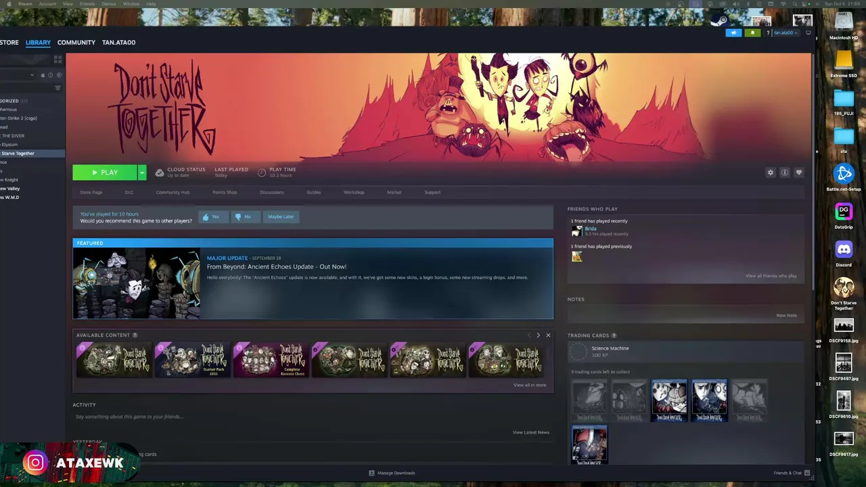
Task: Open the Store Page tab
Action: point(91,192)
